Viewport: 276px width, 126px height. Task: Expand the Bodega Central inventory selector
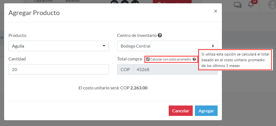tap(167, 46)
